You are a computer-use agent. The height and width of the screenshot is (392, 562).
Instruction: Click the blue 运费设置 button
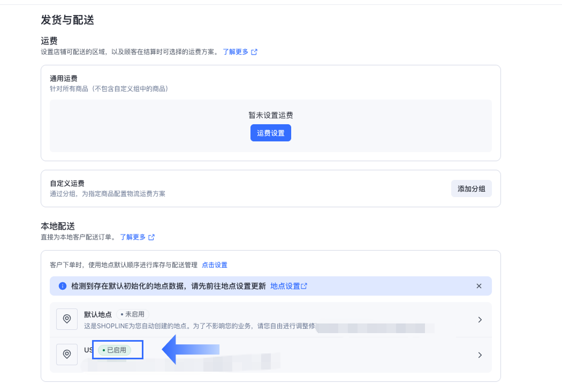tap(271, 133)
